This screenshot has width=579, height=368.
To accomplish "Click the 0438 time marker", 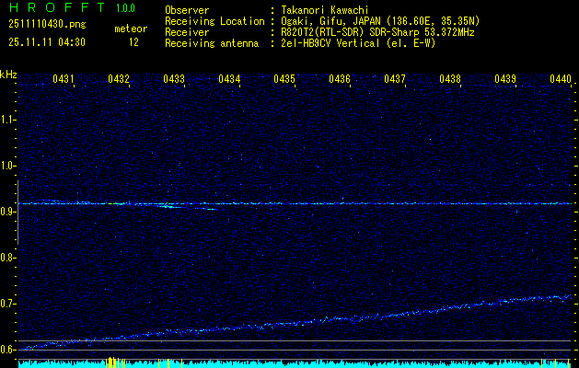I will [x=450, y=80].
